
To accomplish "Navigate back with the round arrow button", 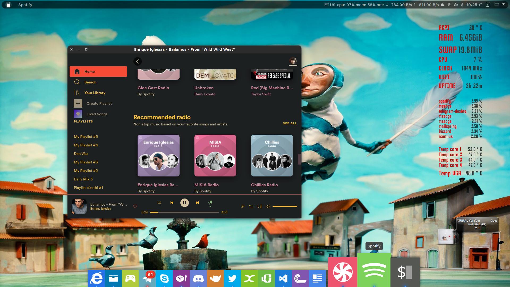I will click(137, 61).
